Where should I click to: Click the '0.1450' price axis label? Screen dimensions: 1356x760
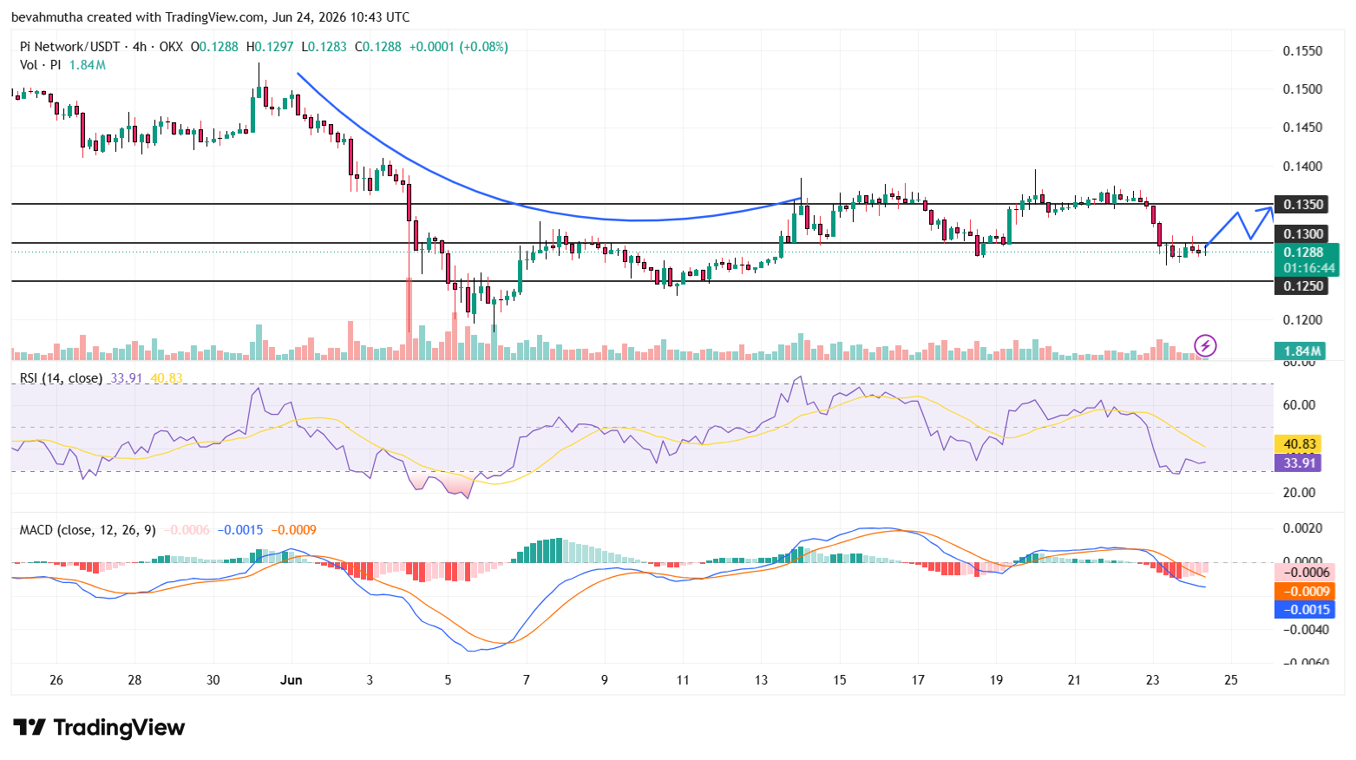(1303, 128)
